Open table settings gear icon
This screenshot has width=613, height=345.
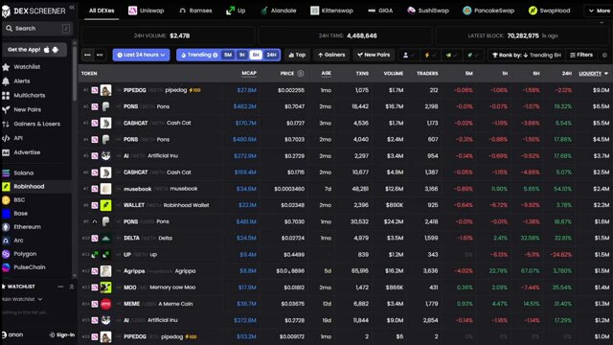(604, 56)
